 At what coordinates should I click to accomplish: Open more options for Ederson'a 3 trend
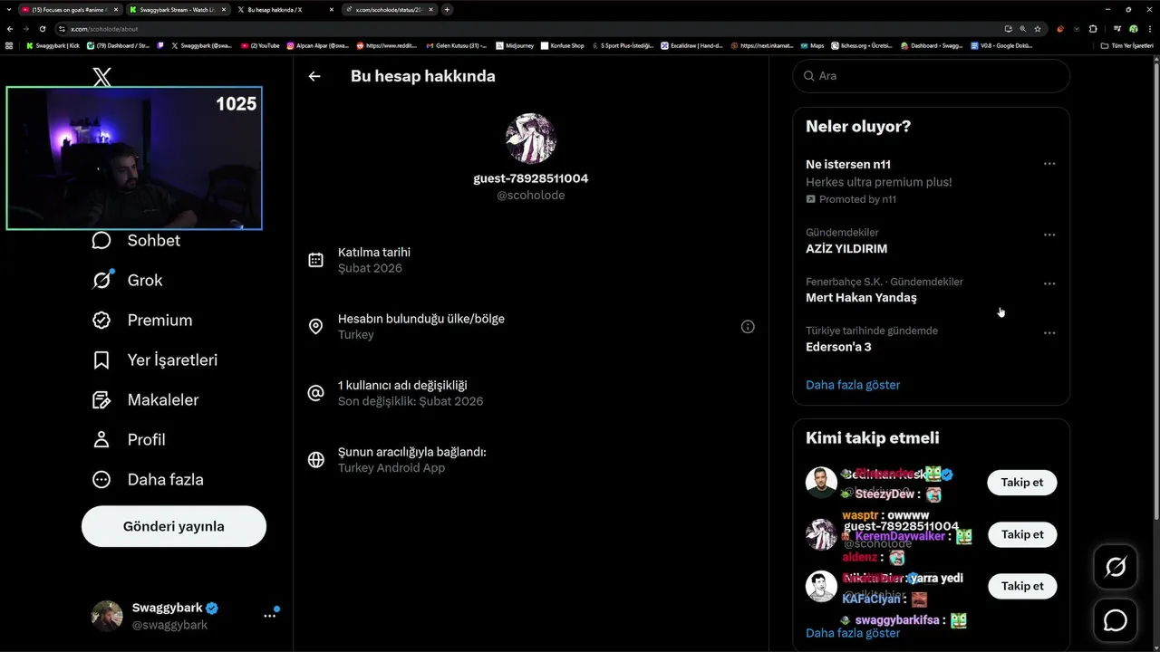coord(1049,332)
